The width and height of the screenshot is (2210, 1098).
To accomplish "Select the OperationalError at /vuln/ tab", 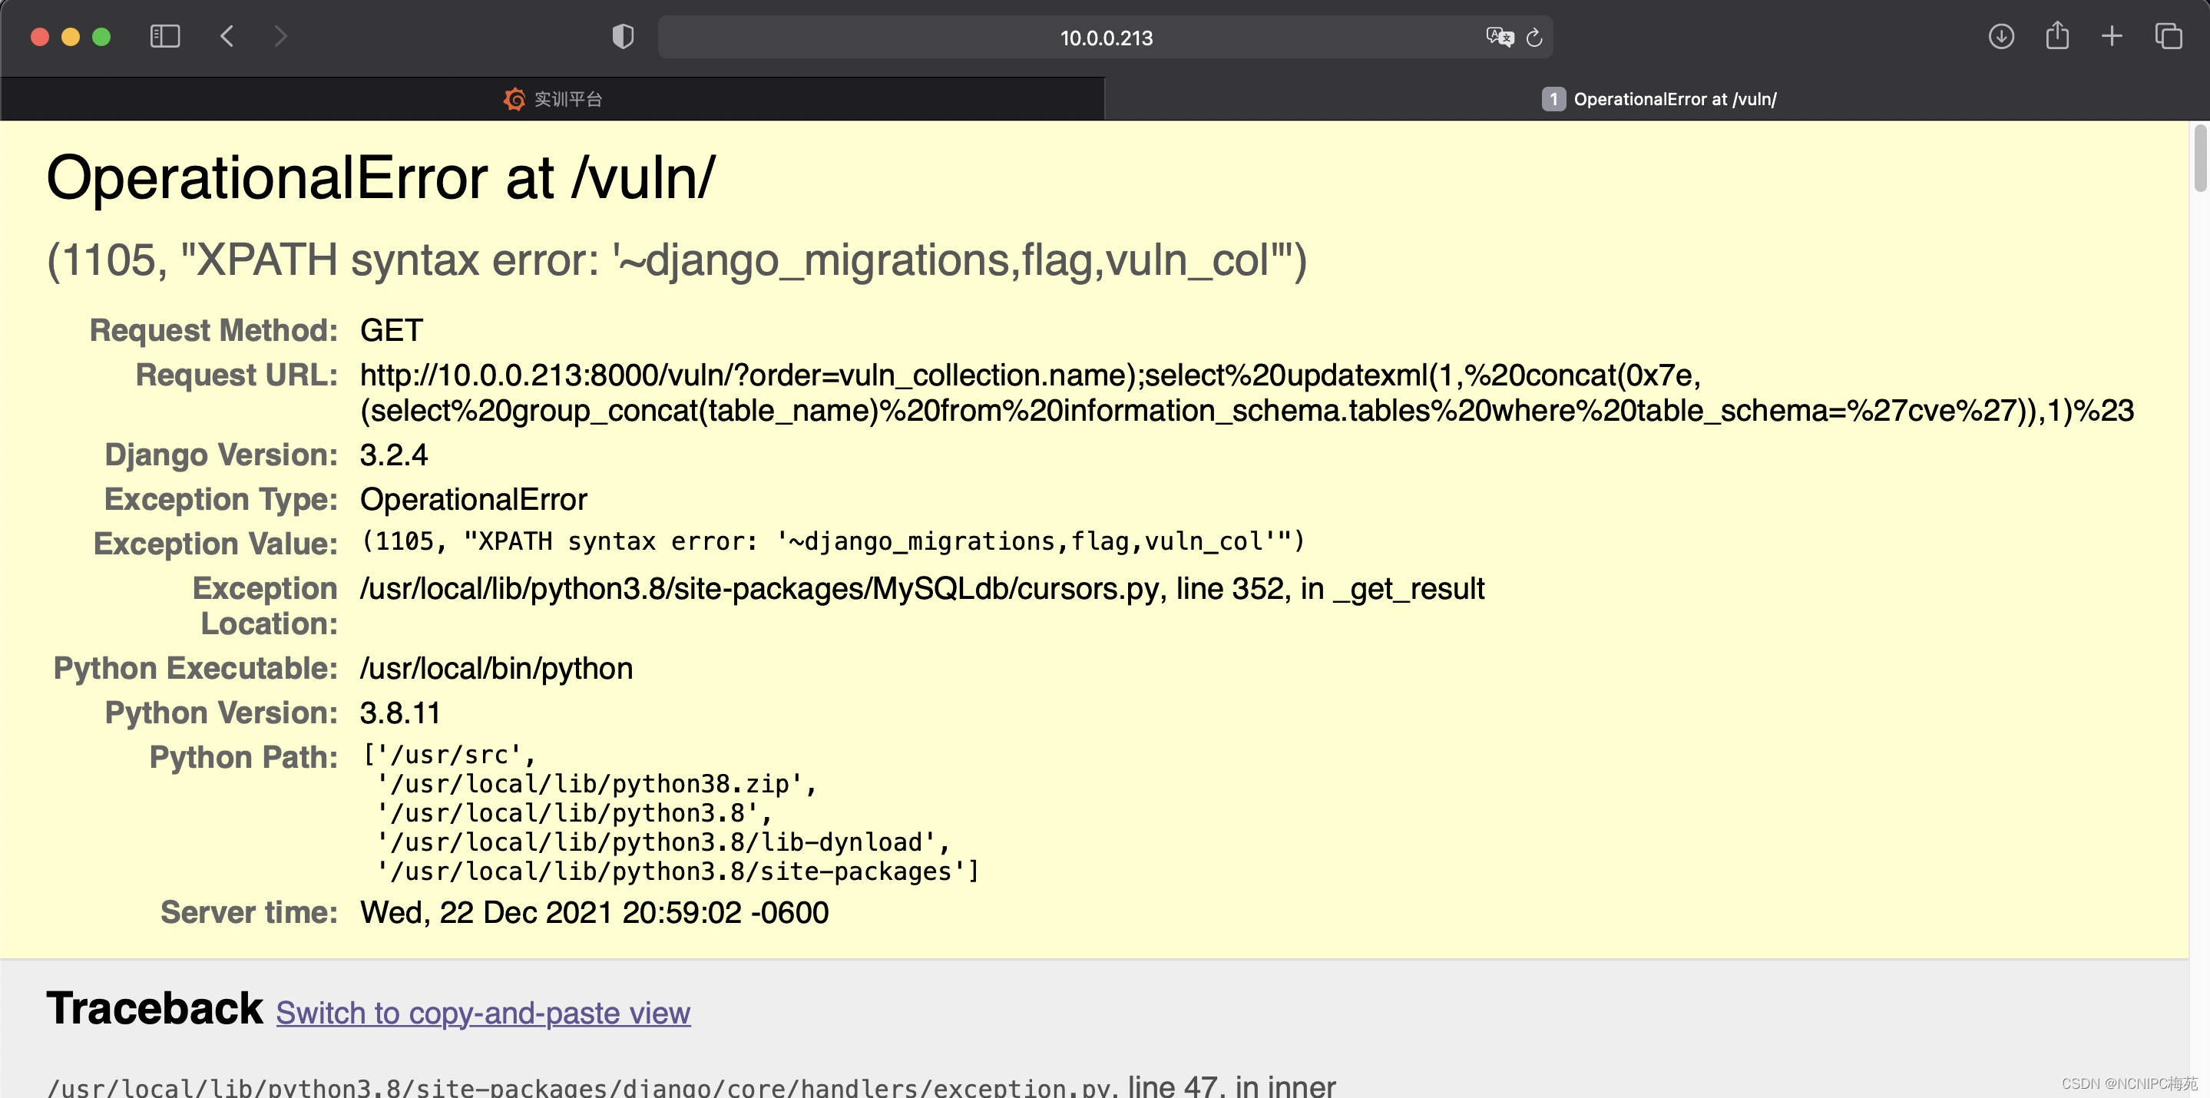I will [x=1657, y=98].
